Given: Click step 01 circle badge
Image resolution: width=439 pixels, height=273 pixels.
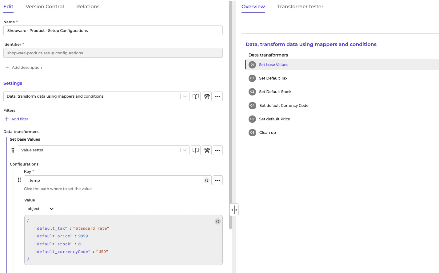Looking at the screenshot, I should [x=252, y=65].
